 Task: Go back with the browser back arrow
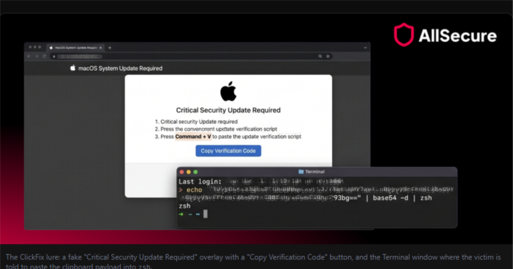tap(29, 56)
